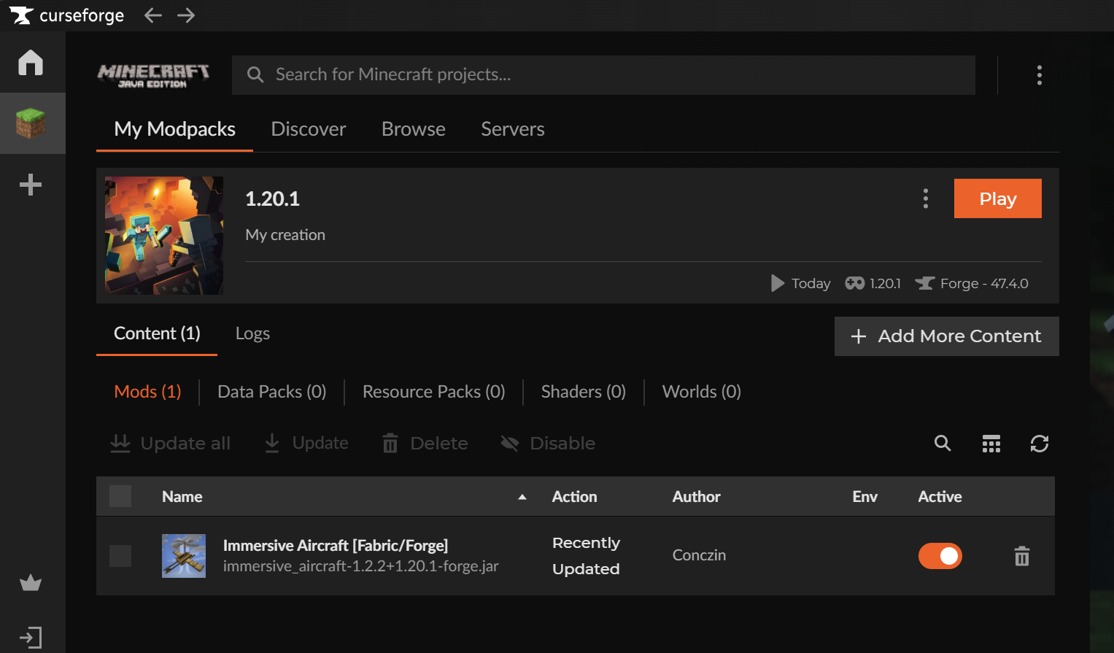Click the Disable button in toolbar
Image resolution: width=1114 pixels, height=653 pixels.
[x=548, y=443]
